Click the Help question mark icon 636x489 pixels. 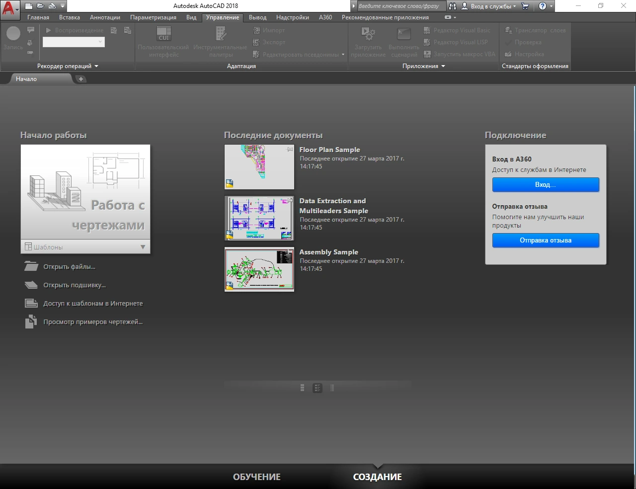[543, 6]
